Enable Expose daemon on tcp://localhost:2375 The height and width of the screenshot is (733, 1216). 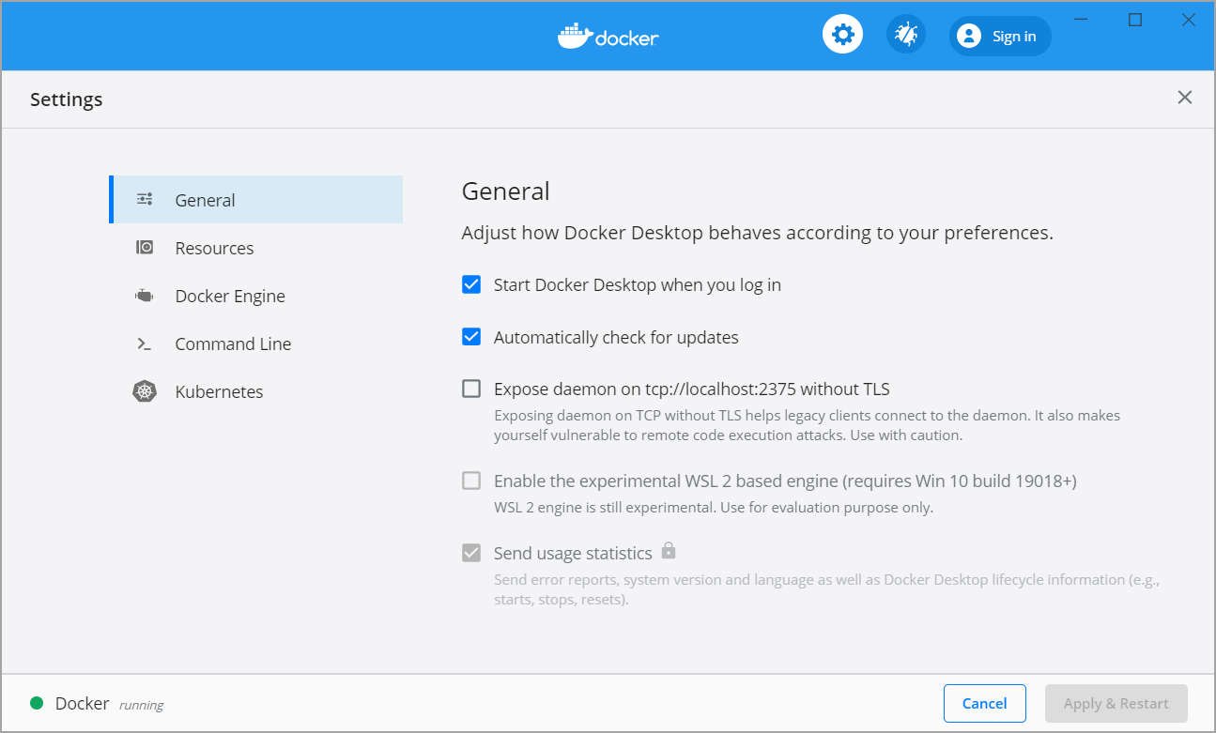471,389
